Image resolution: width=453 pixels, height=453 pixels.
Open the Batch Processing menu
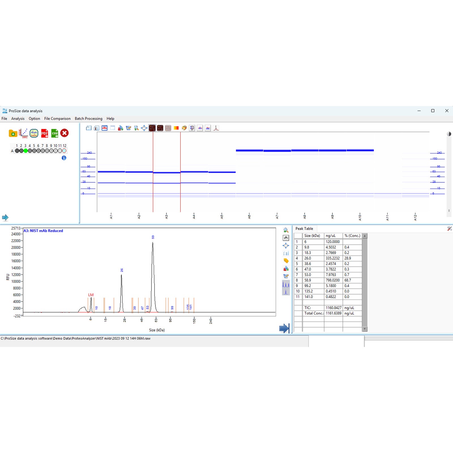pyautogui.click(x=89, y=119)
